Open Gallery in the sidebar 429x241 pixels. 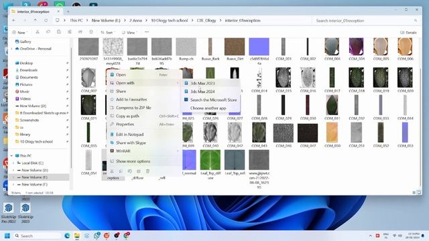25,42
